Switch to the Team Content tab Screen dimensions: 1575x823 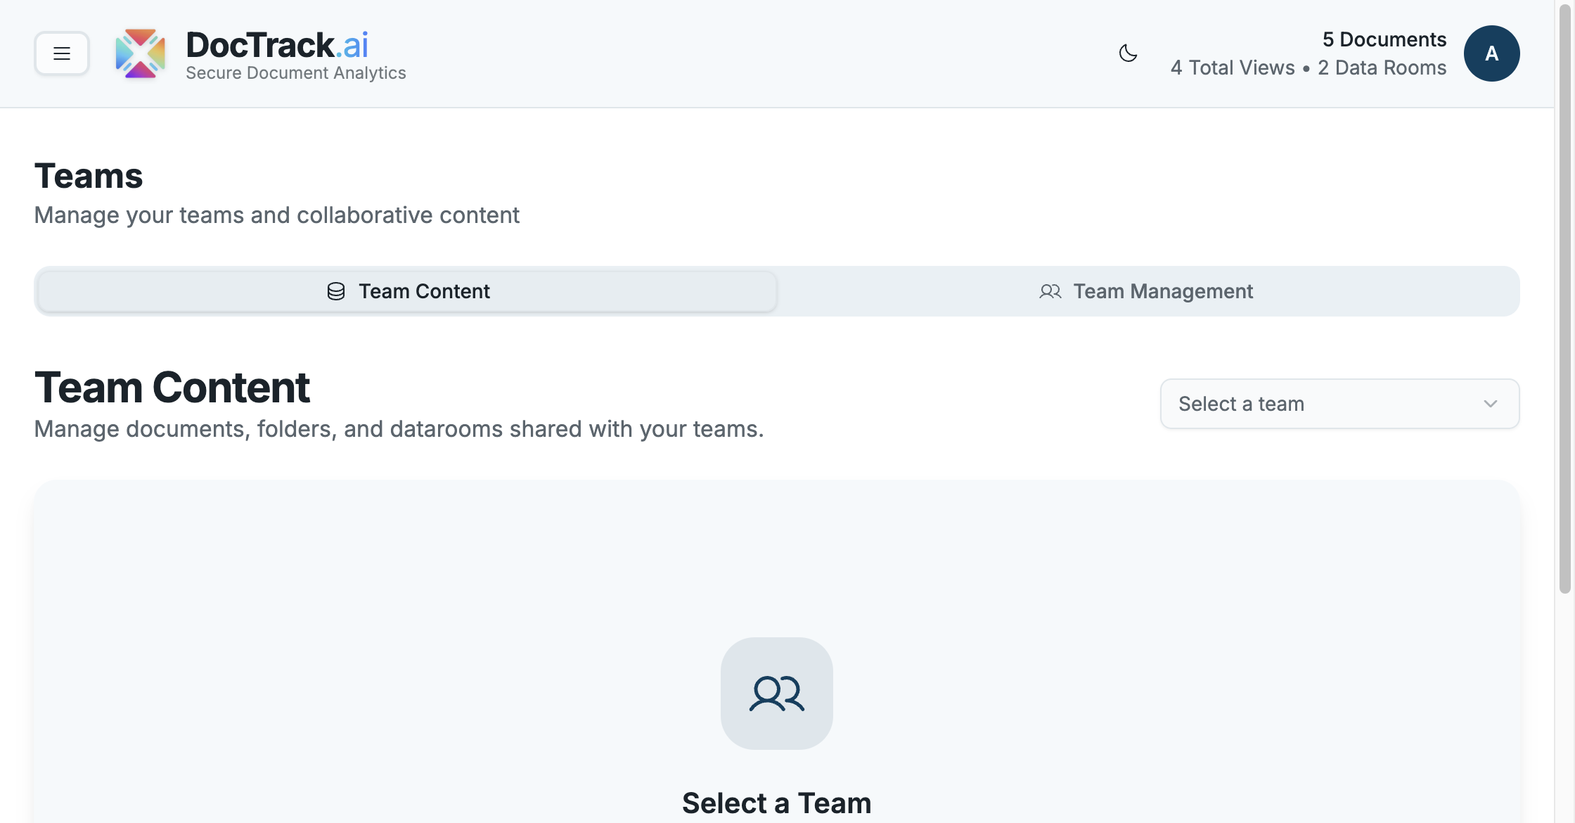[407, 291]
